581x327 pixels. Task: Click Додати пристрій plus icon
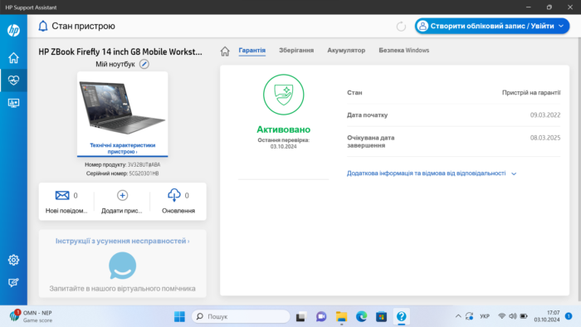pos(122,195)
